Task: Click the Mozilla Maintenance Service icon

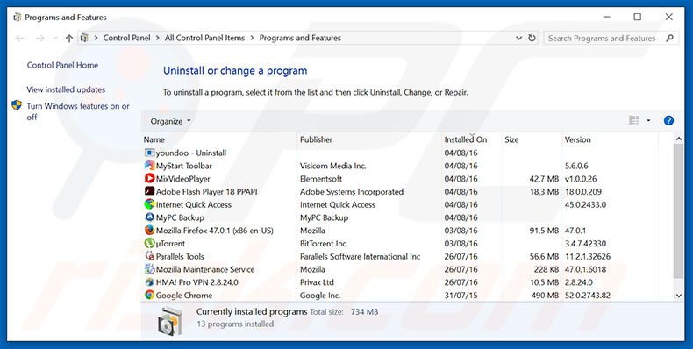Action: click(x=149, y=269)
